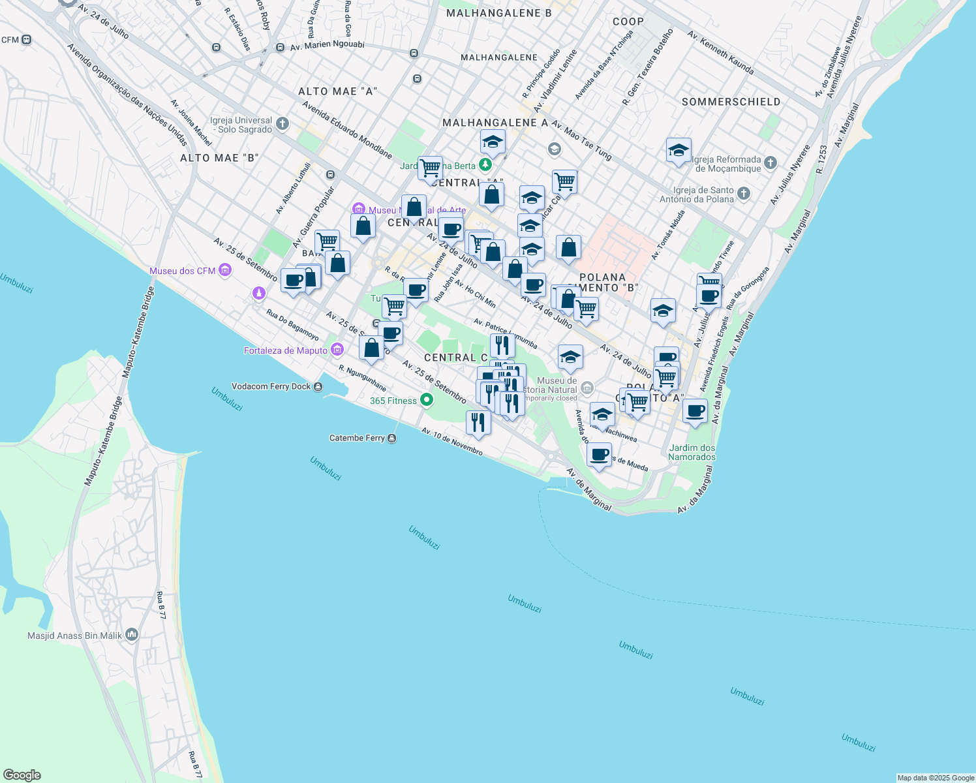
Task: Select the coffee cup marker east of Museu dos CFM
Action: pyautogui.click(x=294, y=281)
